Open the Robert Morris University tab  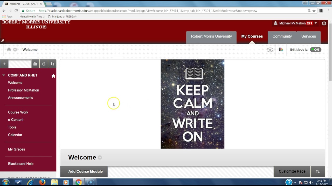tap(211, 36)
